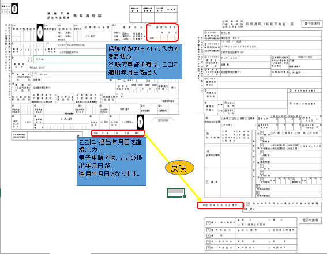
Task: Click the 電子申請用 button beside the 個人・法人等区分 table
Action: coord(310,220)
